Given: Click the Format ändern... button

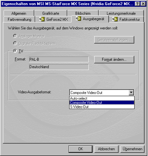Looking at the screenshot, I should click(114, 59).
